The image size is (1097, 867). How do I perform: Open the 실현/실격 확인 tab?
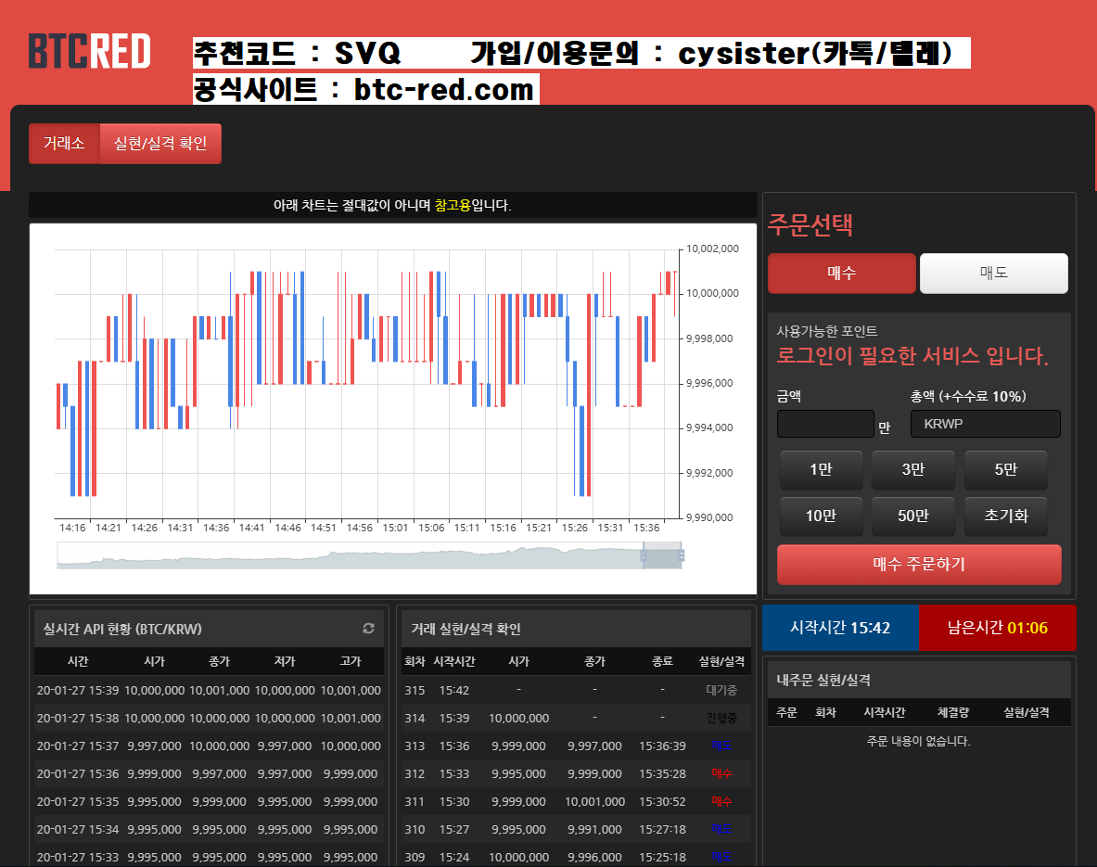[x=160, y=144]
